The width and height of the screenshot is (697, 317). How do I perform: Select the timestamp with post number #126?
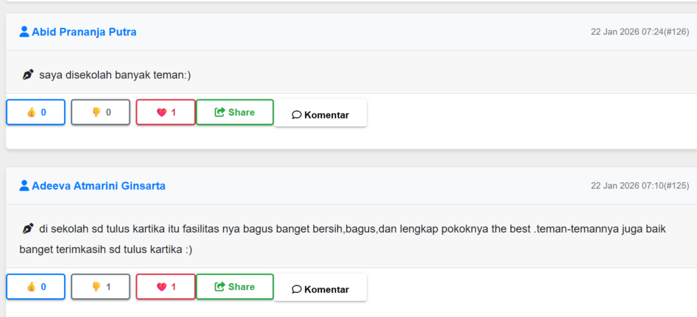639,32
